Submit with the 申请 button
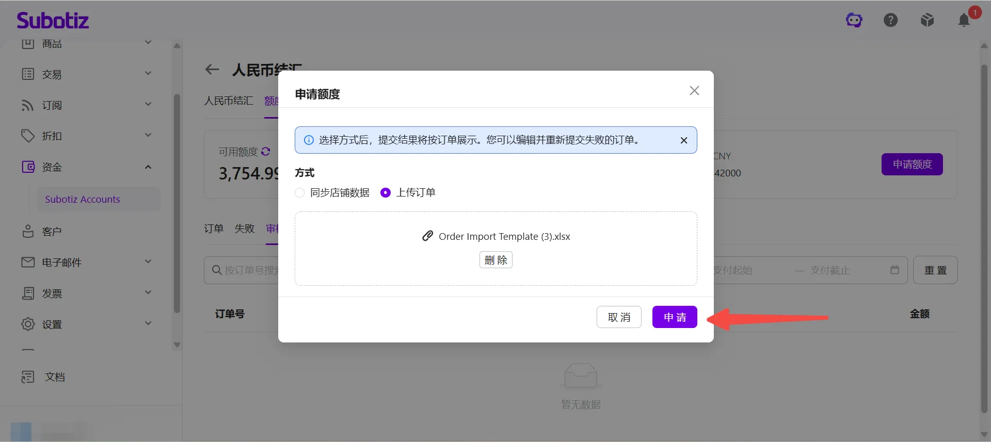The width and height of the screenshot is (991, 442). point(675,317)
